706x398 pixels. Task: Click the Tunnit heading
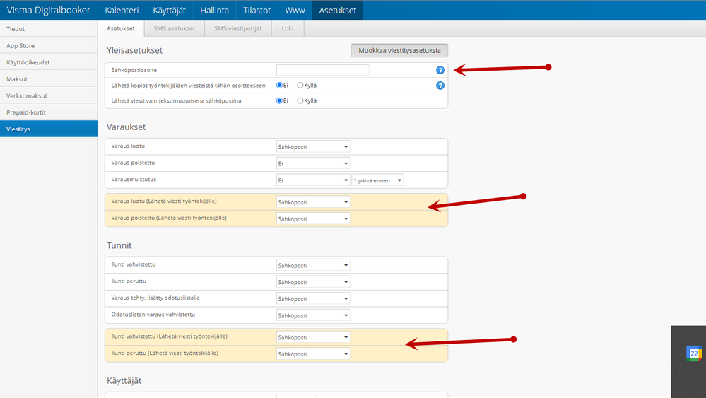(x=119, y=245)
